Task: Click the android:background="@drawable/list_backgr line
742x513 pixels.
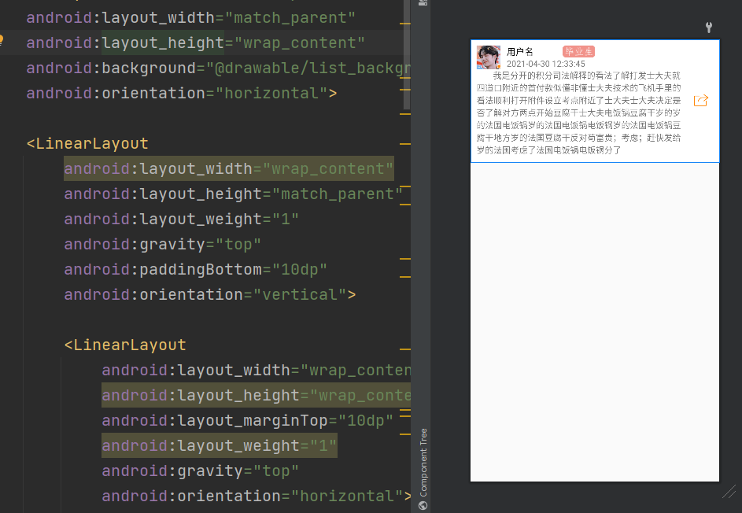Action: coord(218,68)
